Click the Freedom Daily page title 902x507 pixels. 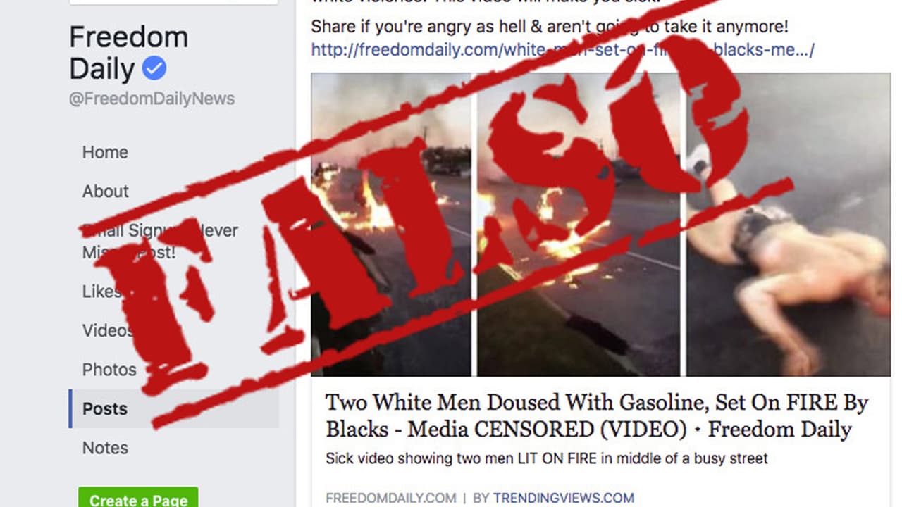tap(129, 53)
